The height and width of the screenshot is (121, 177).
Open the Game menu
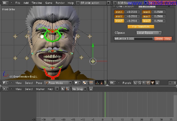click(x=49, y=3)
